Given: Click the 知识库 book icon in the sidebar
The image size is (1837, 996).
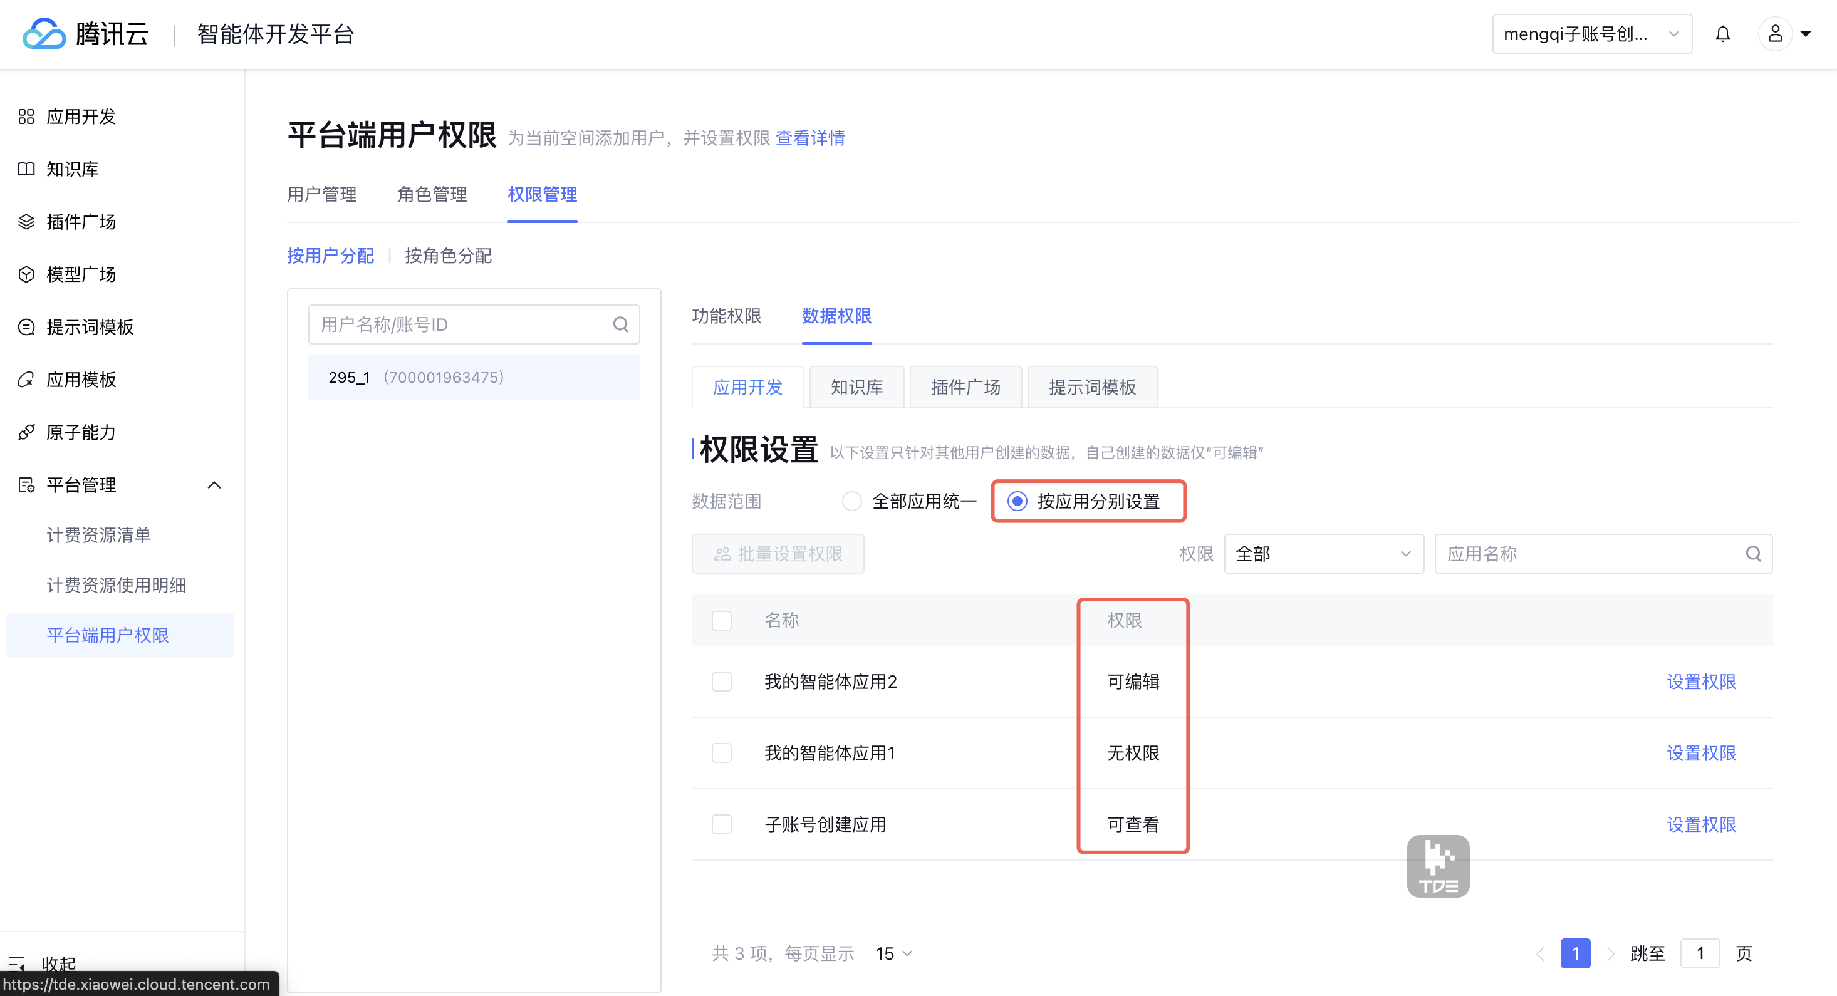Looking at the screenshot, I should coord(26,169).
